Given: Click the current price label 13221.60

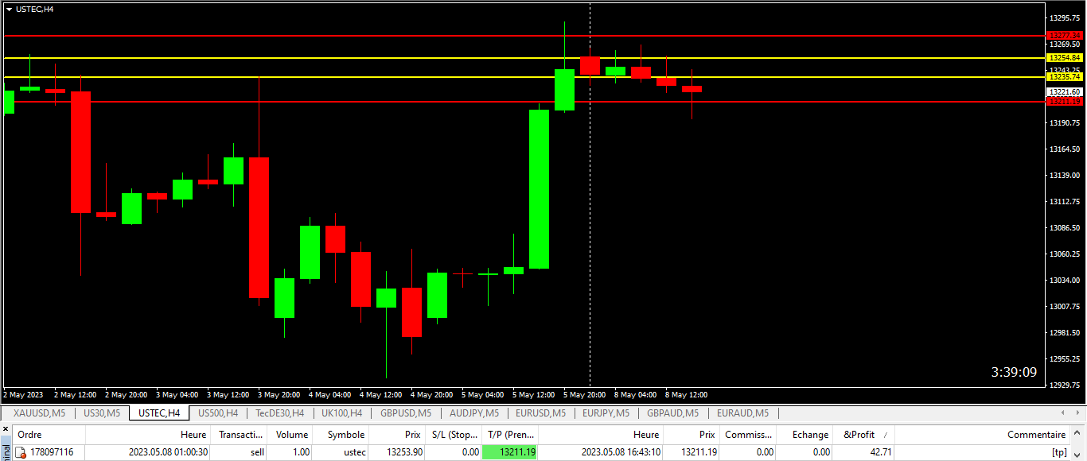Looking at the screenshot, I should pos(1065,92).
